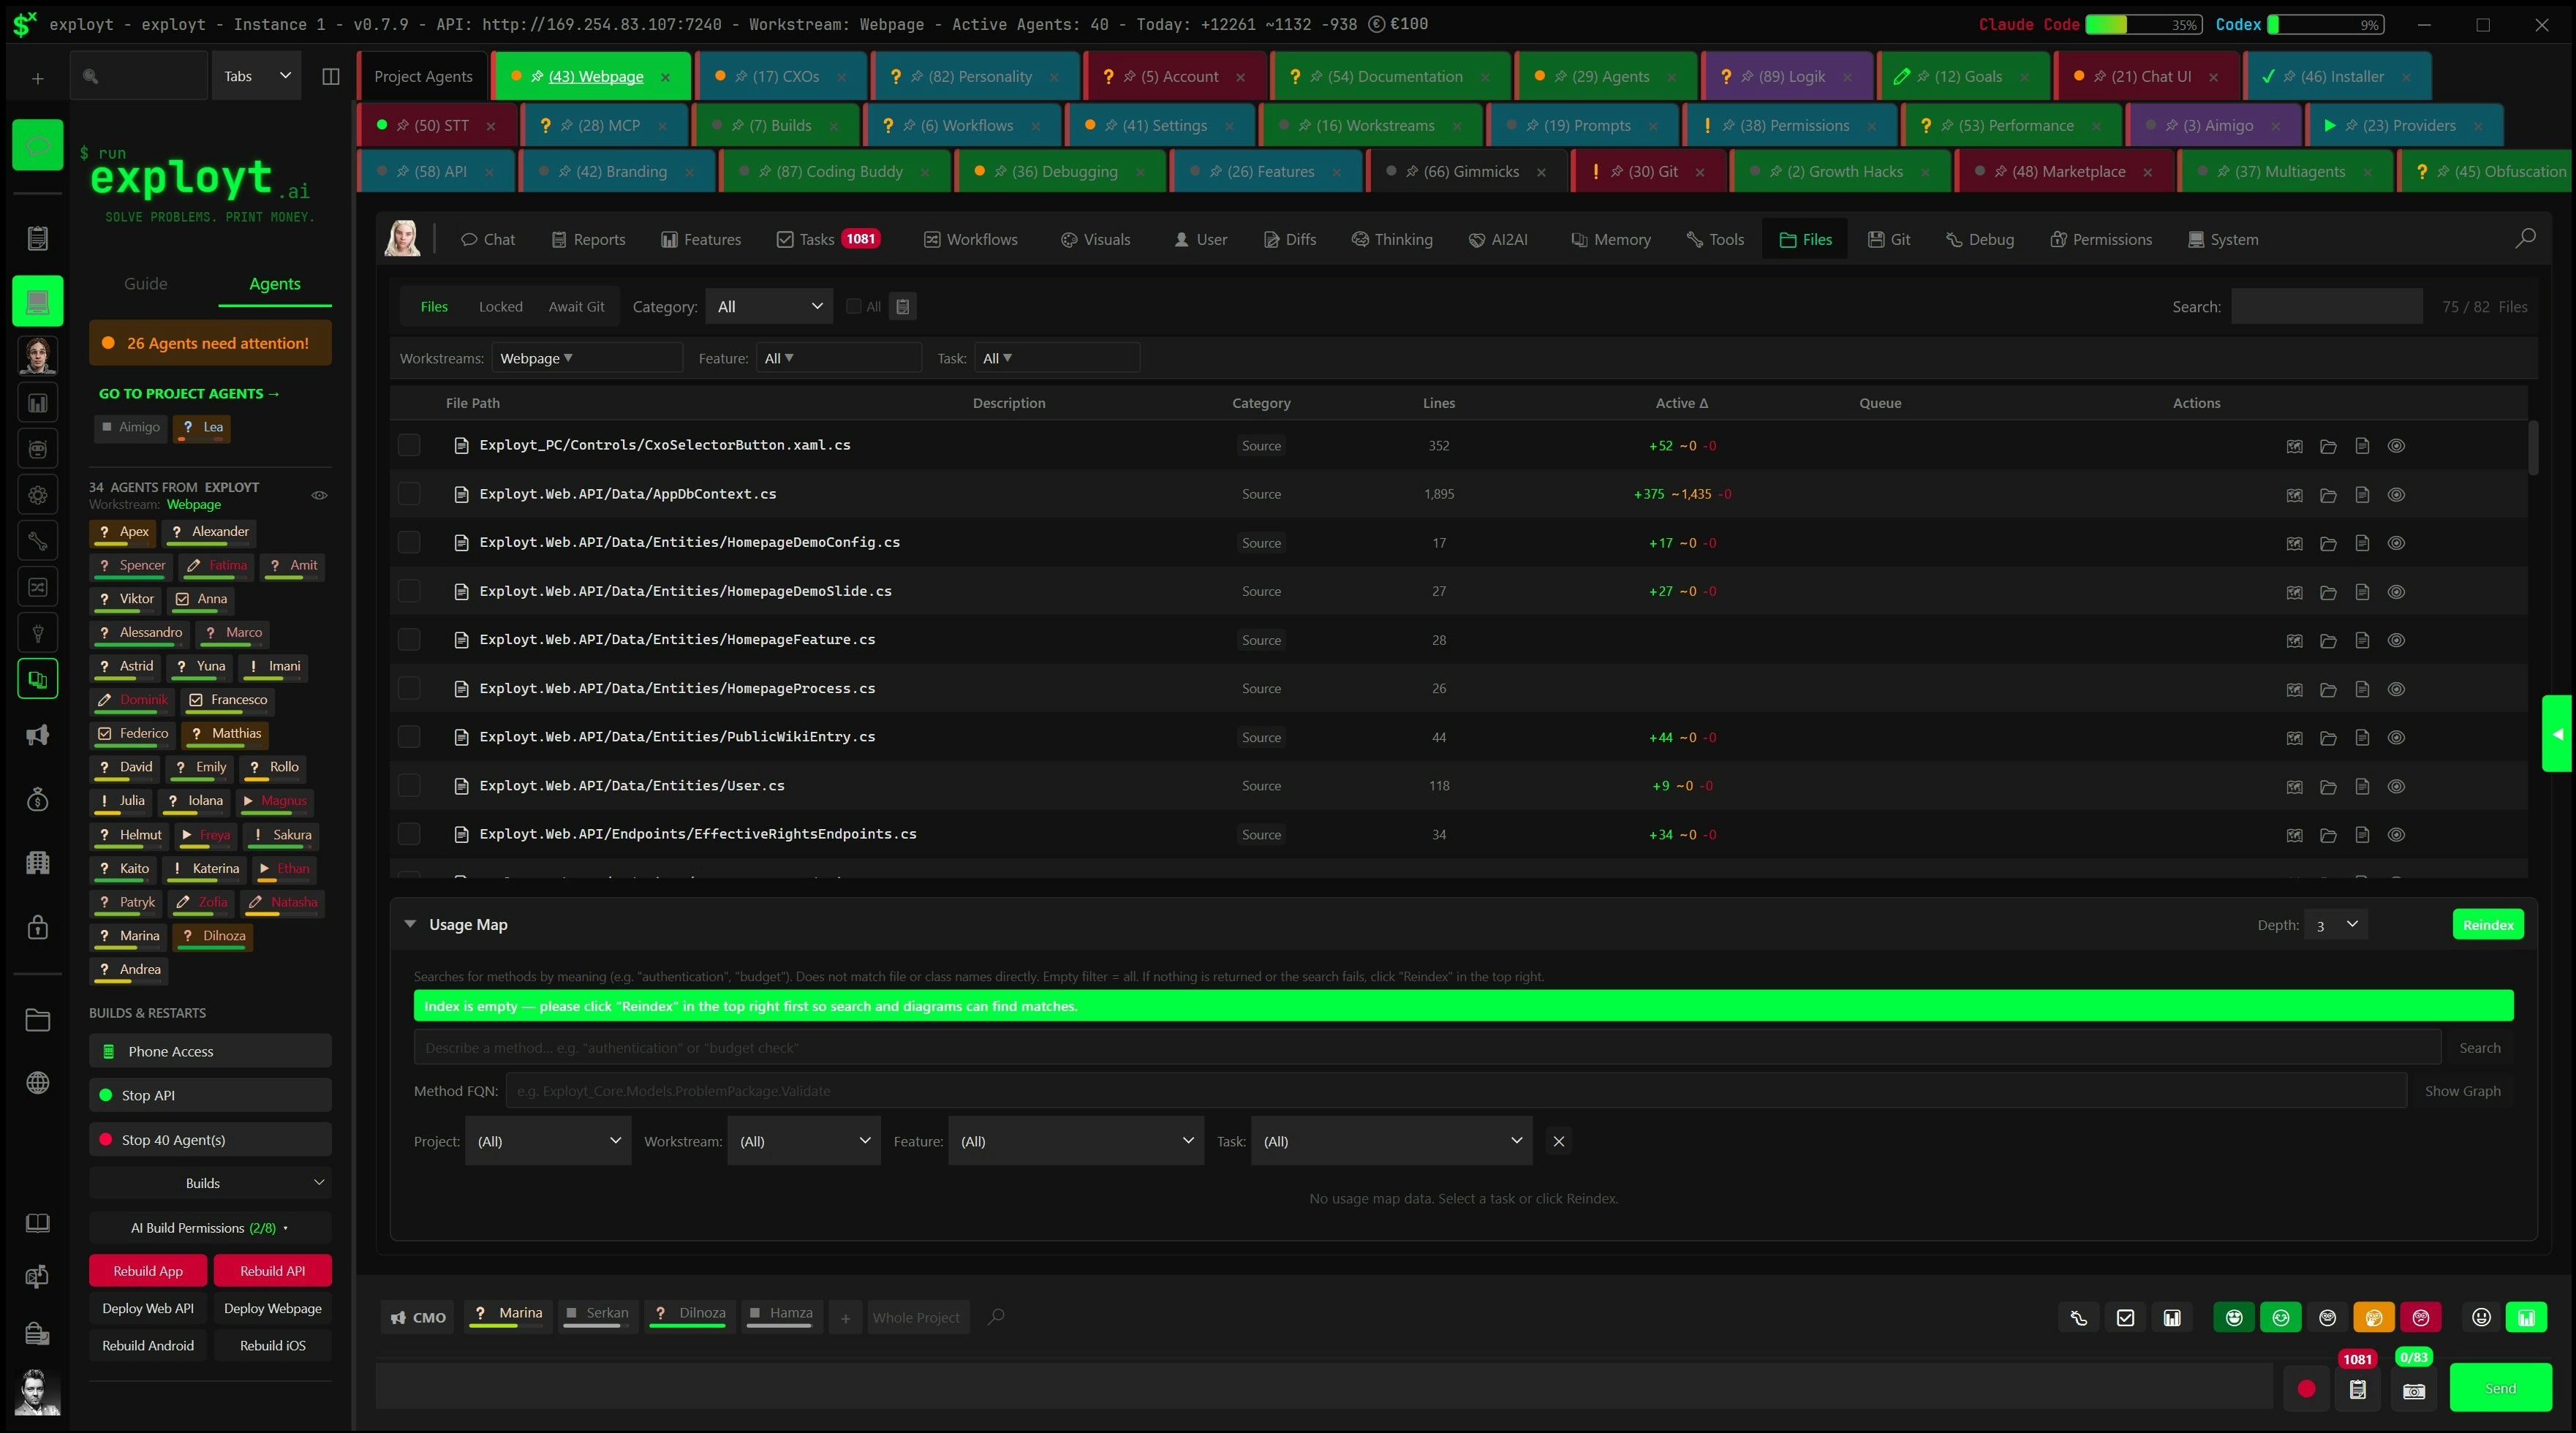This screenshot has width=2576, height=1433.
Task: Open the Depth 3 dropdown
Action: (x=2335, y=925)
